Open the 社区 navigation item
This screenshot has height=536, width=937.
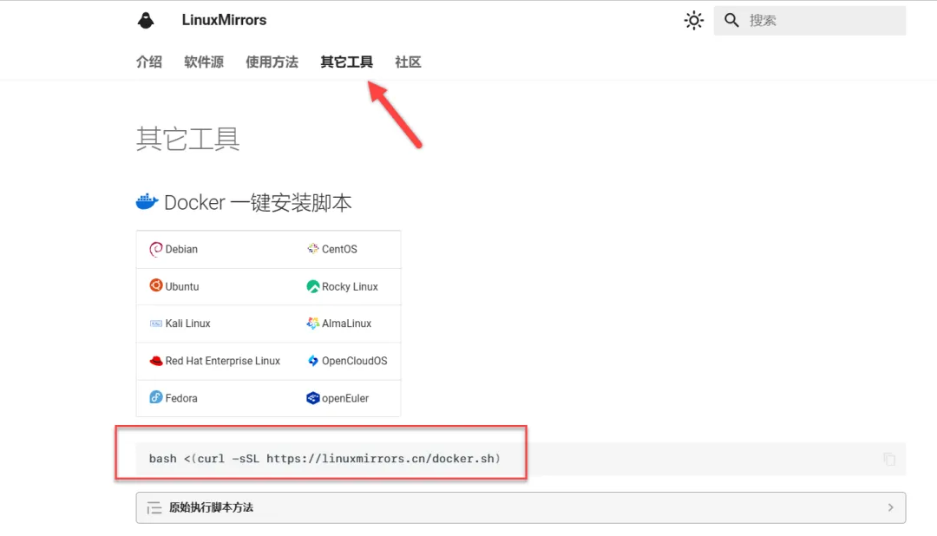408,62
